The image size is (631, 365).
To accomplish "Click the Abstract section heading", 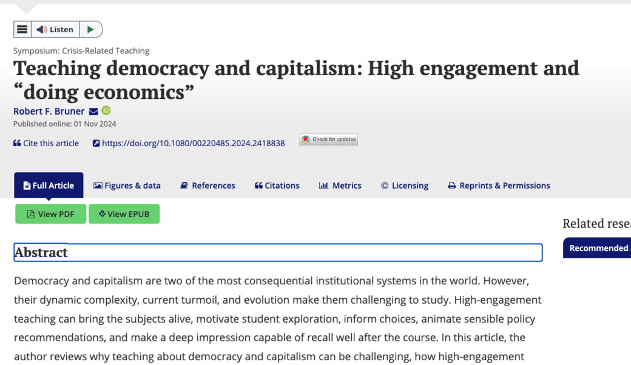I will tap(41, 252).
